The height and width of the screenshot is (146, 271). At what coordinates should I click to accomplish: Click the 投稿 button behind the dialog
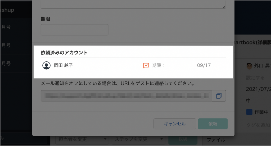pyautogui.click(x=183, y=139)
